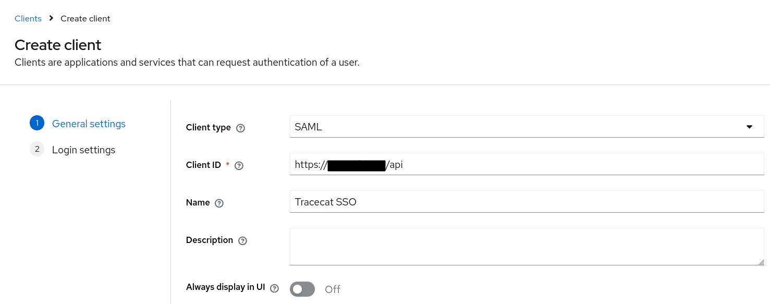The height and width of the screenshot is (304, 770).
Task: View the Client ID help icon
Action: tap(239, 165)
